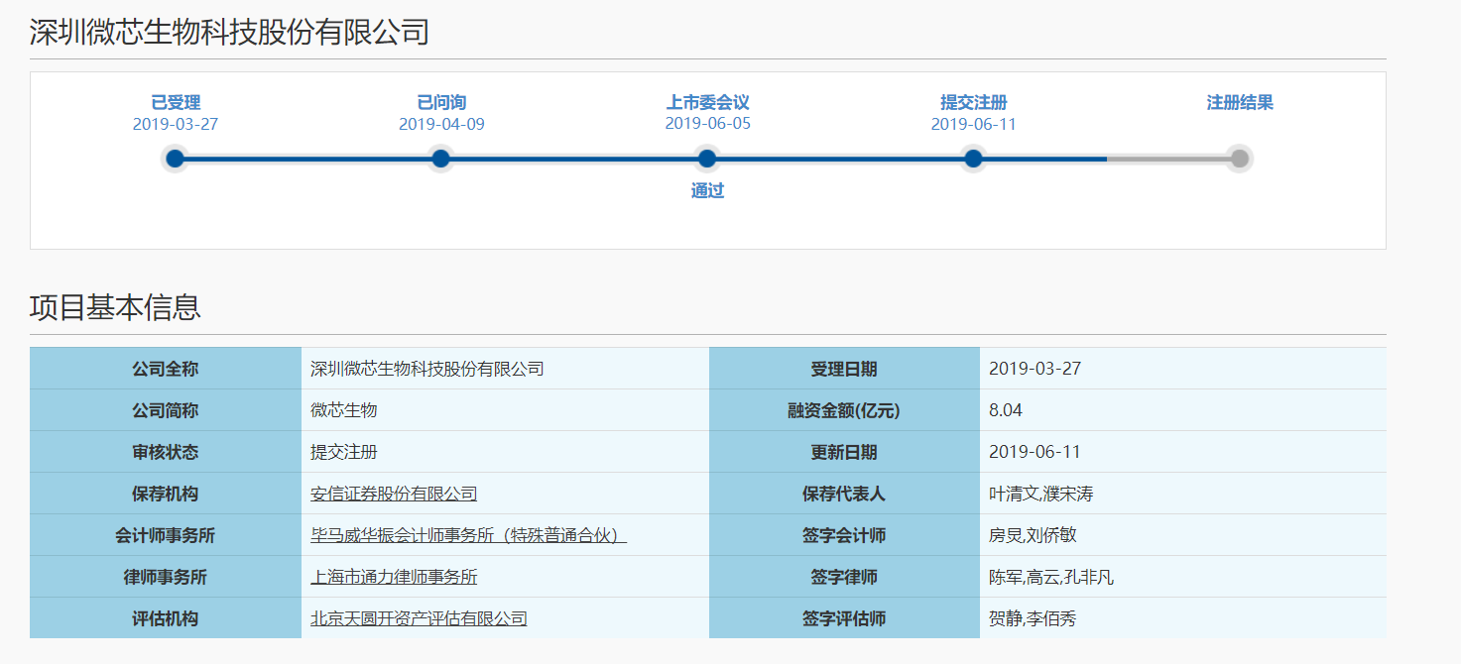Click the 深圳微芯生物科技股份有限公司 page title
Image resolution: width=1461 pixels, height=664 pixels.
(229, 32)
